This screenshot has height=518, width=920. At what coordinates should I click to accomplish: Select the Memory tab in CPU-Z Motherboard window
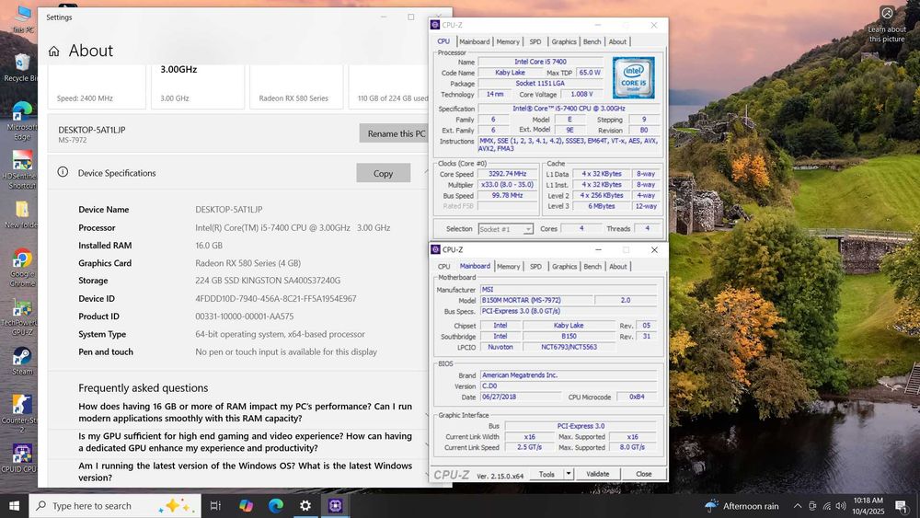(x=508, y=266)
